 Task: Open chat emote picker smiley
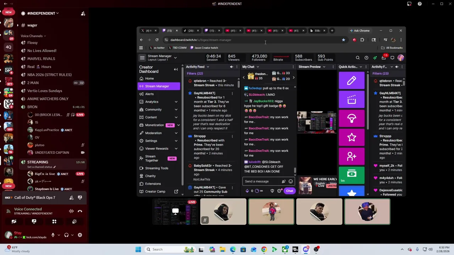point(290,181)
